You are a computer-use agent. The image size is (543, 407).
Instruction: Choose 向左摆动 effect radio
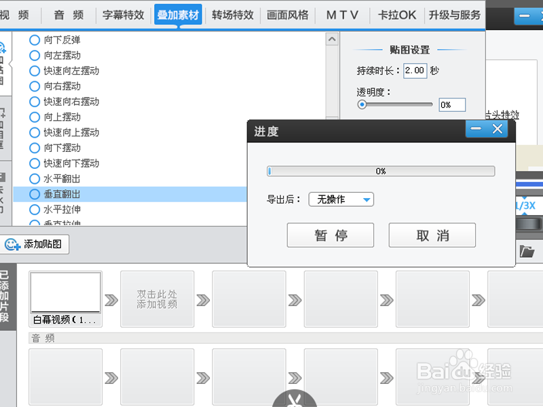pos(35,56)
